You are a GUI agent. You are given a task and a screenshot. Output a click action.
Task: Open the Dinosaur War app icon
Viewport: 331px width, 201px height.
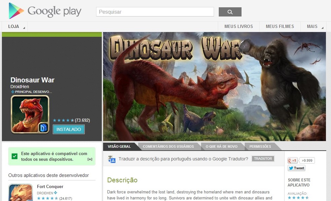[x=30, y=114]
